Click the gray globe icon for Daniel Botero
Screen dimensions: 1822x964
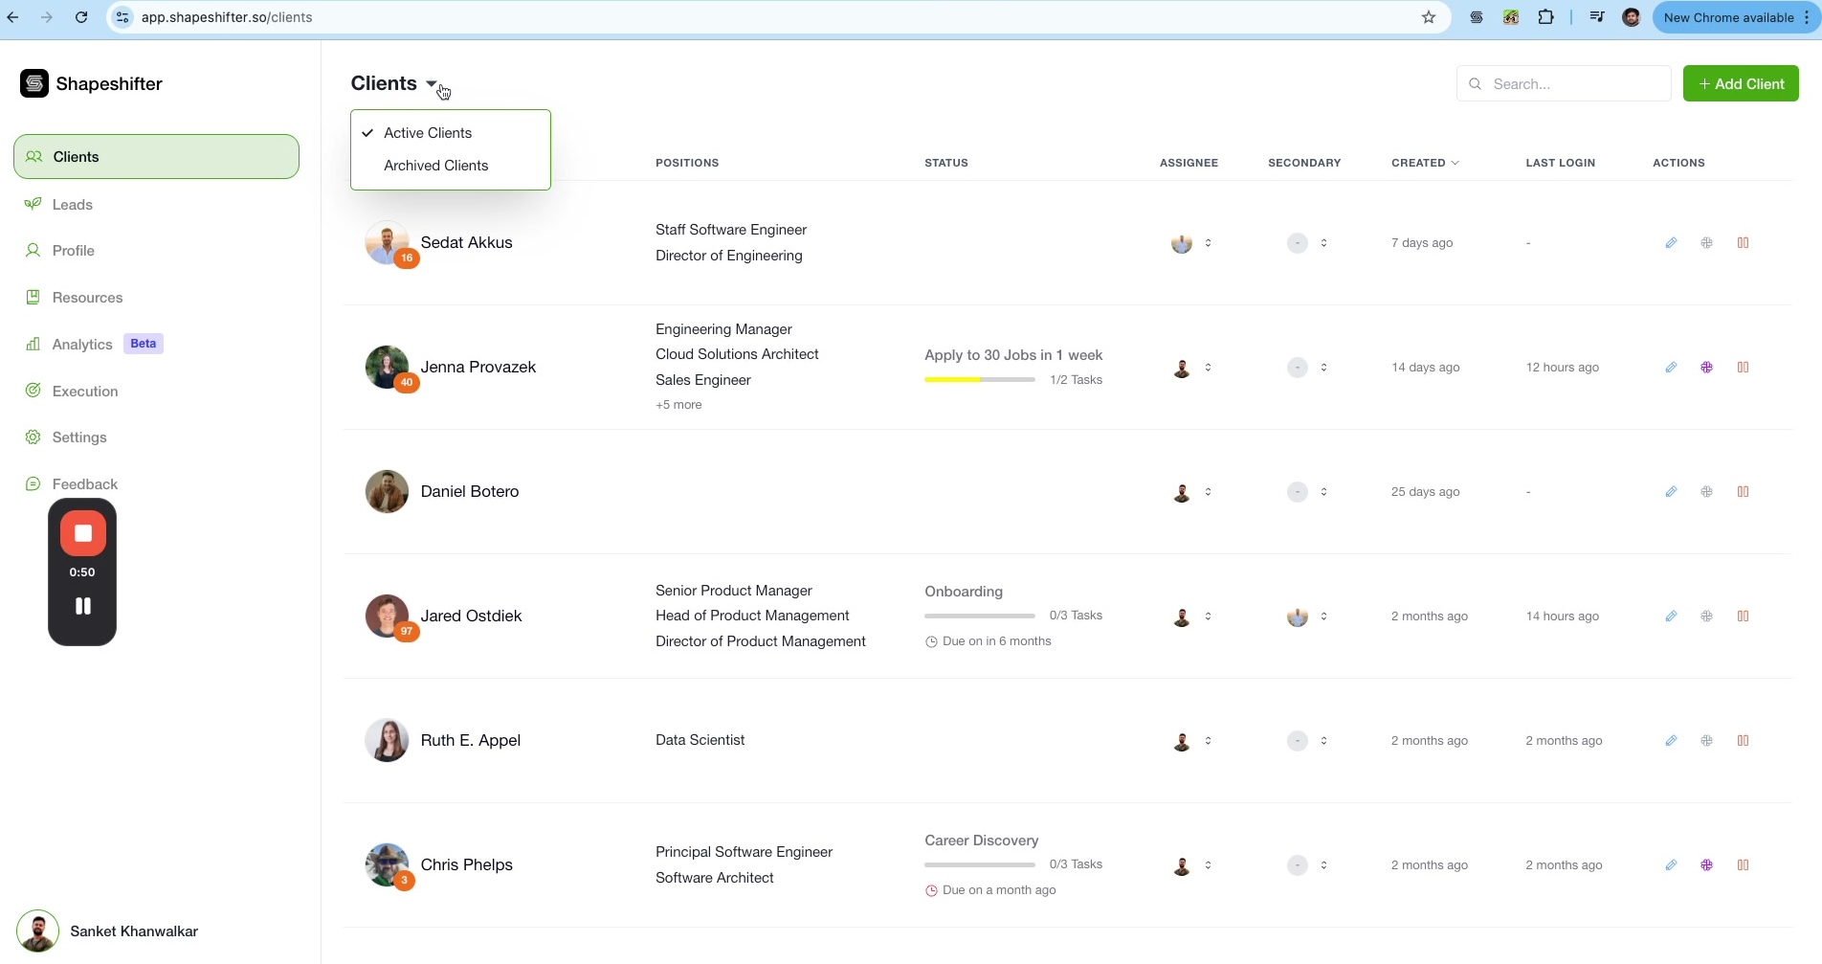pyautogui.click(x=1706, y=492)
